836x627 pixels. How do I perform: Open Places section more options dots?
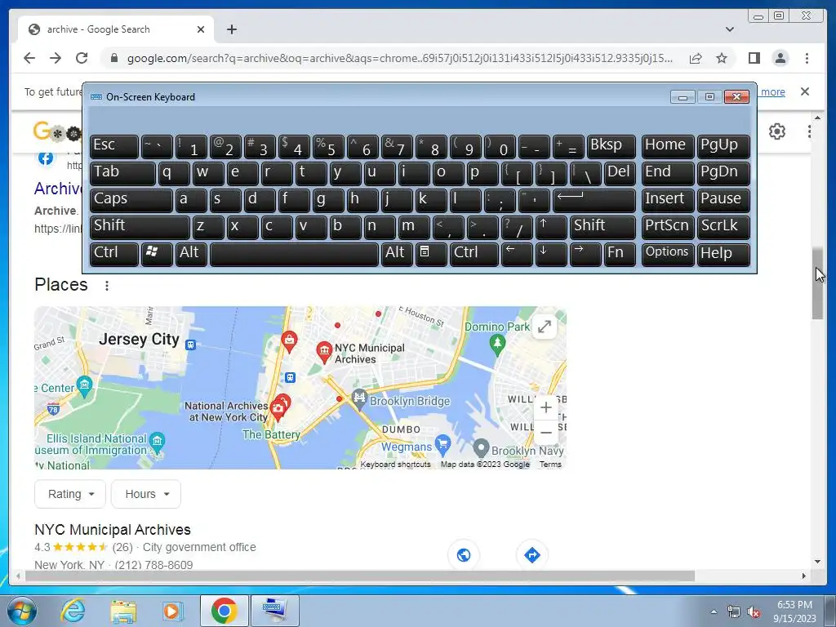pyautogui.click(x=107, y=286)
